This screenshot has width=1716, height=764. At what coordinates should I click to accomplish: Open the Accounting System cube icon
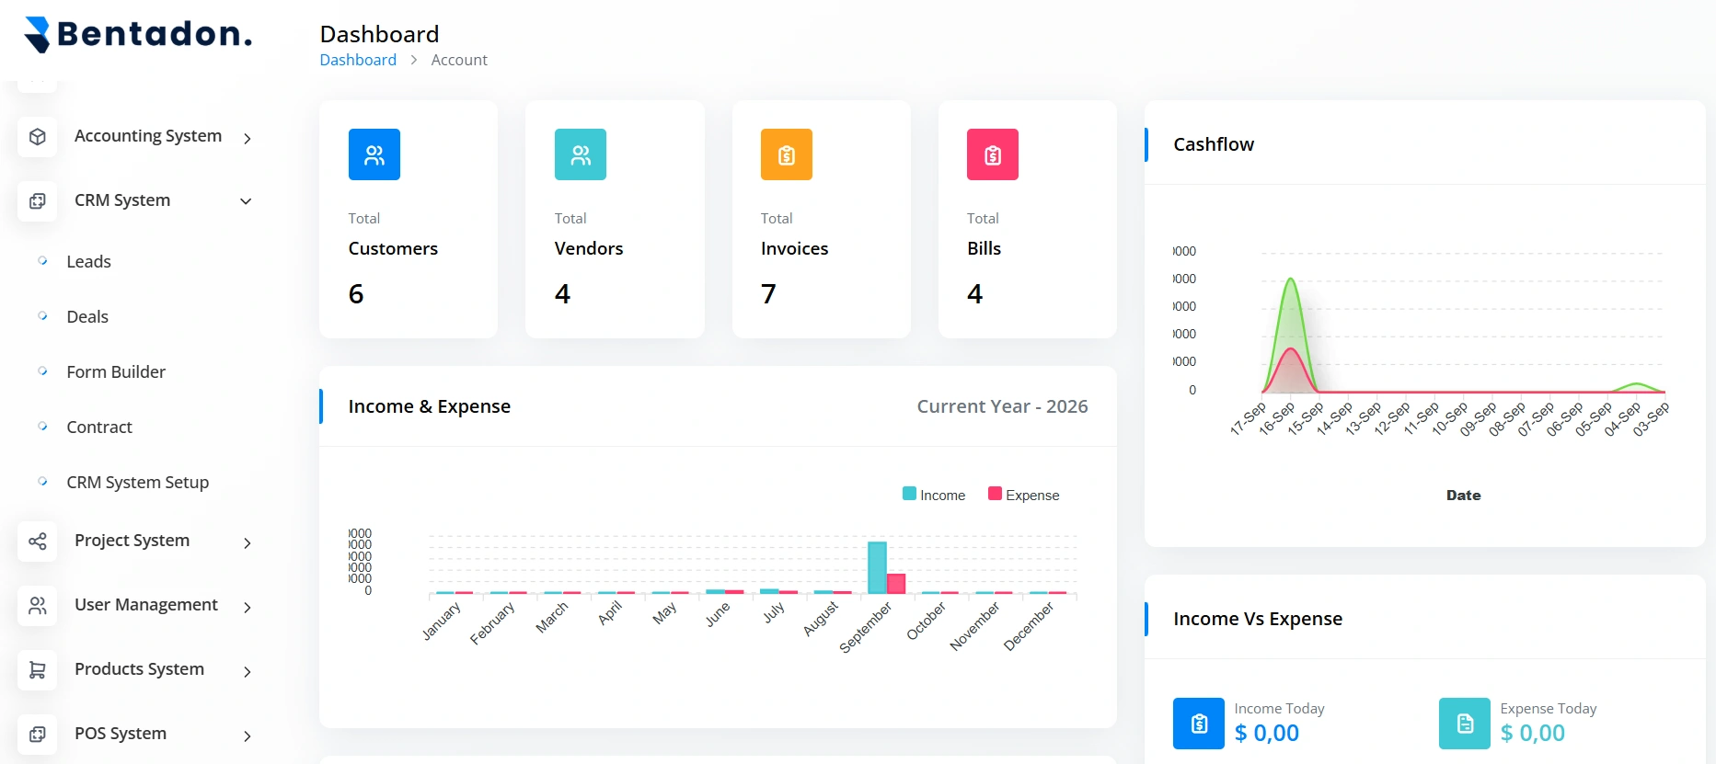pyautogui.click(x=38, y=137)
